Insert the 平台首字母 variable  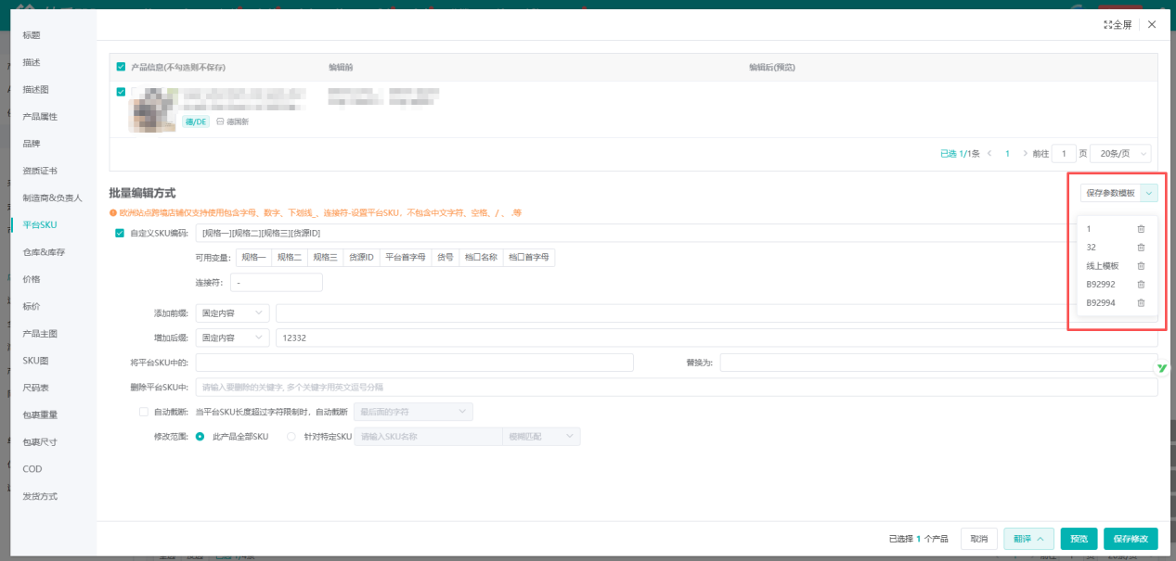pyautogui.click(x=406, y=258)
